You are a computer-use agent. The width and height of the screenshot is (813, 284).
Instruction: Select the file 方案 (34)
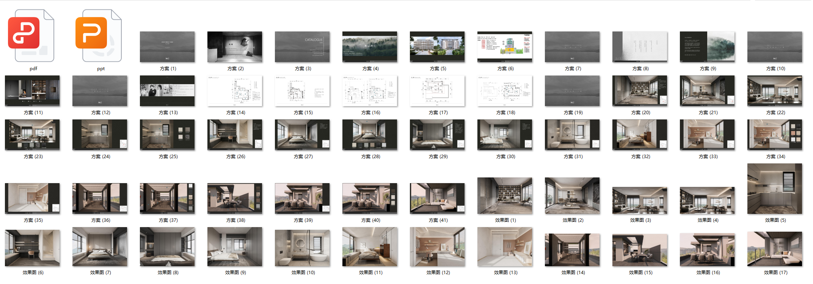[x=775, y=135]
